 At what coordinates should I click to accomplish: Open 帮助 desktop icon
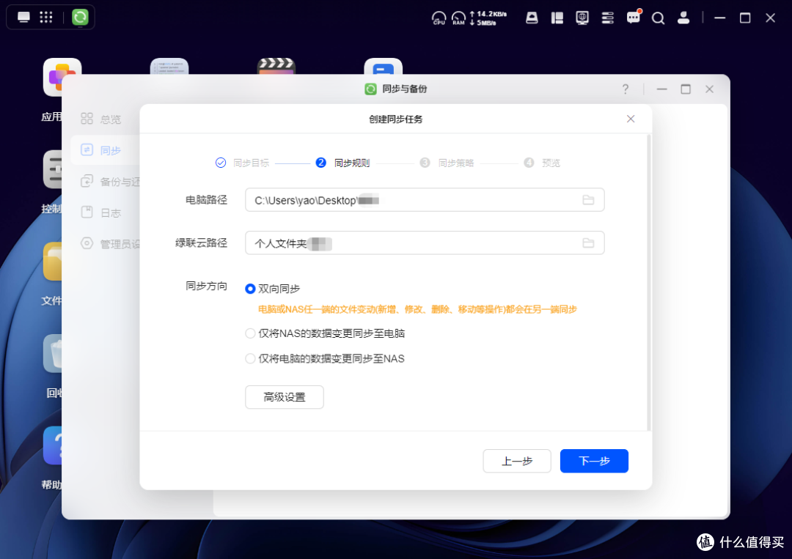(52, 445)
